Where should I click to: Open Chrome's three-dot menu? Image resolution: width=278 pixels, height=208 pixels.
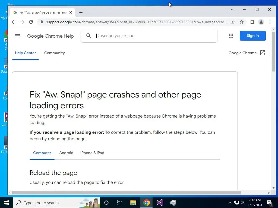(270, 22)
